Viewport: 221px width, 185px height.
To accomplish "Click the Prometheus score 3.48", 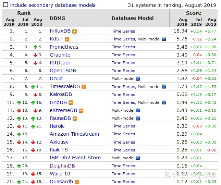I will click(182, 47).
